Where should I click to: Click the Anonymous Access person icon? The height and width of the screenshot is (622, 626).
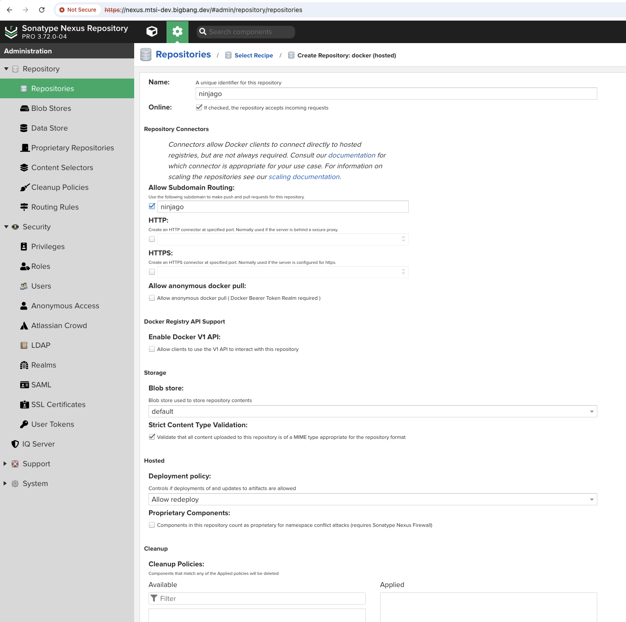24,306
